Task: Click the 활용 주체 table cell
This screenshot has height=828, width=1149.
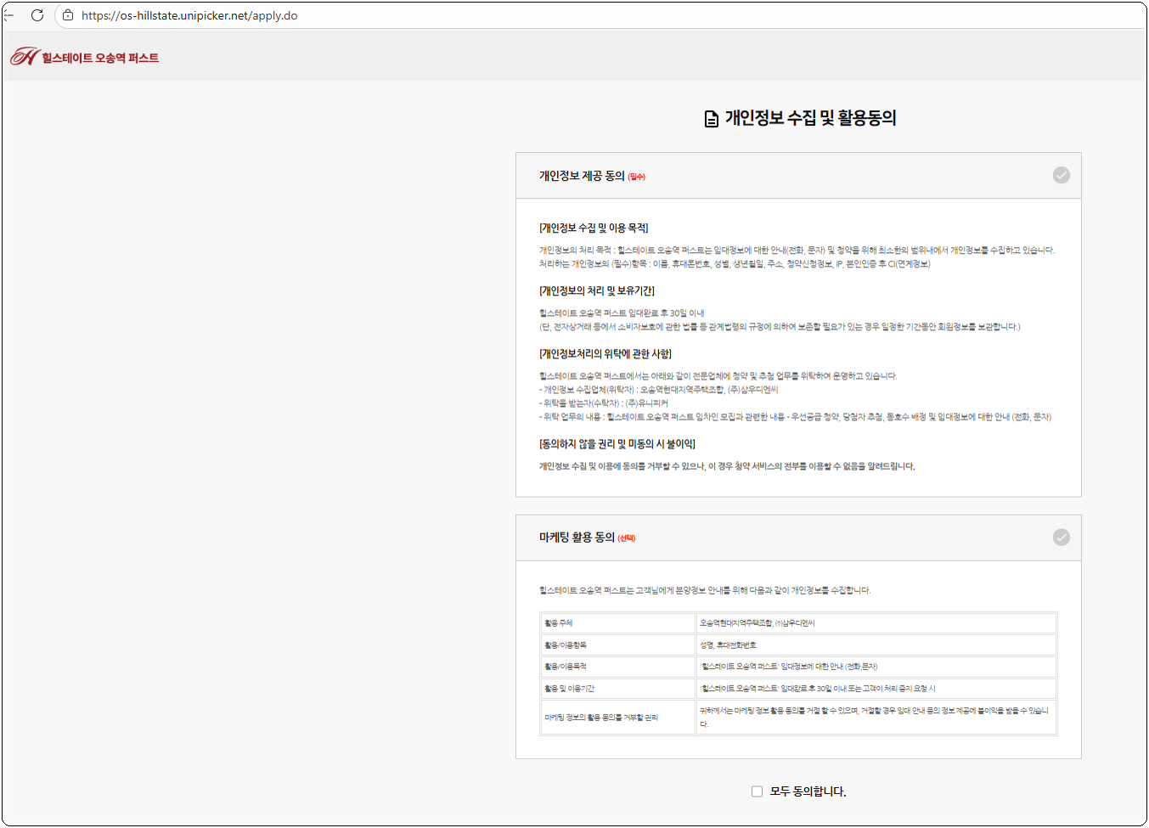Action: click(x=617, y=623)
